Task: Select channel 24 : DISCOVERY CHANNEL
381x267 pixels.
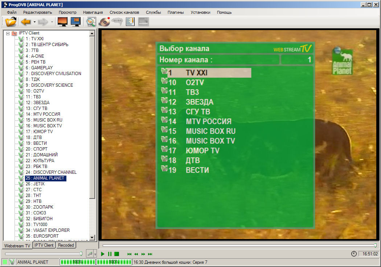Action: 51,172
